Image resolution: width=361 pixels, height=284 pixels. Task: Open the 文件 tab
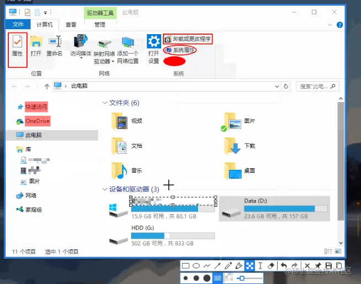pyautogui.click(x=18, y=24)
